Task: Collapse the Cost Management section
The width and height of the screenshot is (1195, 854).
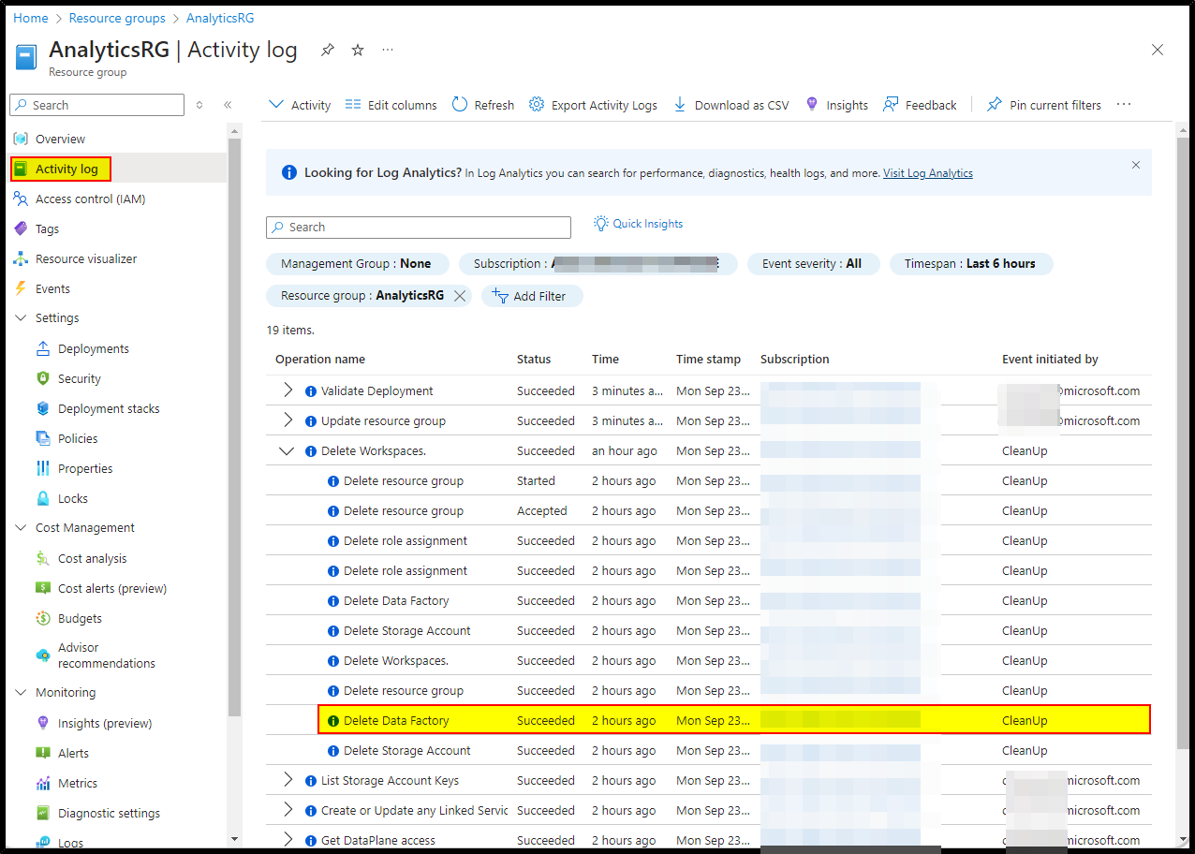Action: point(21,528)
